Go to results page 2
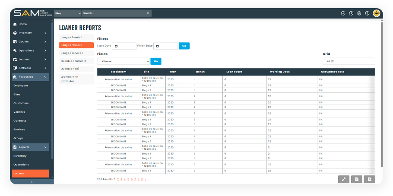Screen dimensions: 393x196 pos(118,179)
